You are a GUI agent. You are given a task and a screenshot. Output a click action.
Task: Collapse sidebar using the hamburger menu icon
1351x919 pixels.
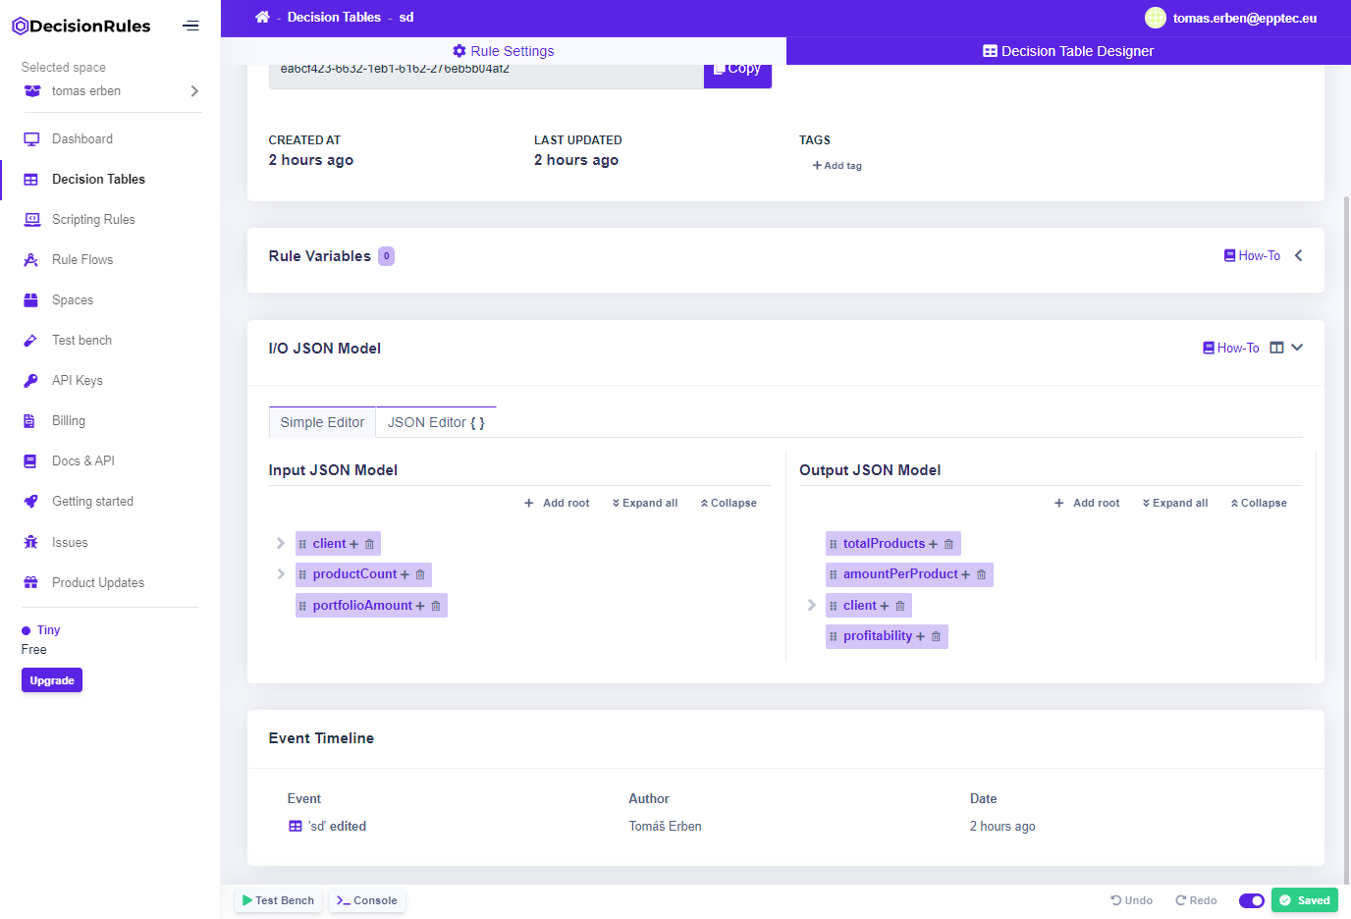(190, 26)
